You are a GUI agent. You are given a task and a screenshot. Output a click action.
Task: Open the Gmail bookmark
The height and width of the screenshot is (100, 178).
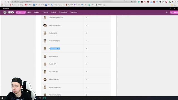pos(41,5)
